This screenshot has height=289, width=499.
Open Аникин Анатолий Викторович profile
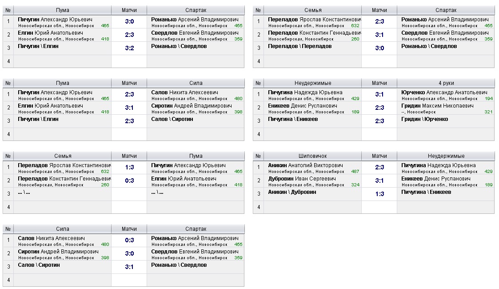tap(305, 165)
